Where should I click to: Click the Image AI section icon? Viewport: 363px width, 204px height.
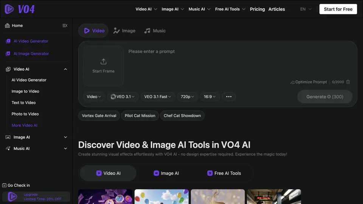tap(8, 137)
